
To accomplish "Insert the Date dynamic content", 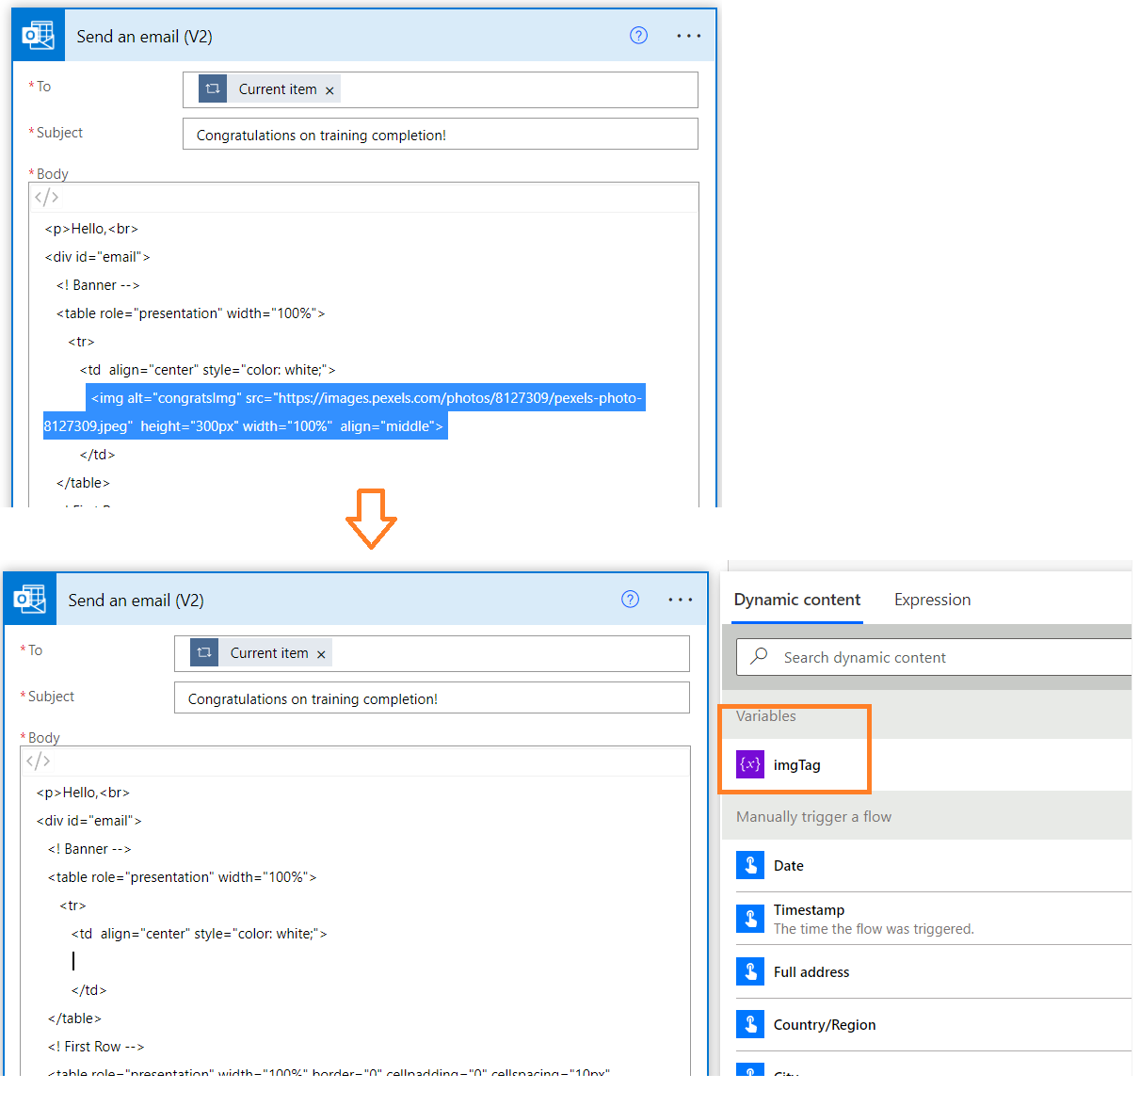I will click(x=789, y=865).
